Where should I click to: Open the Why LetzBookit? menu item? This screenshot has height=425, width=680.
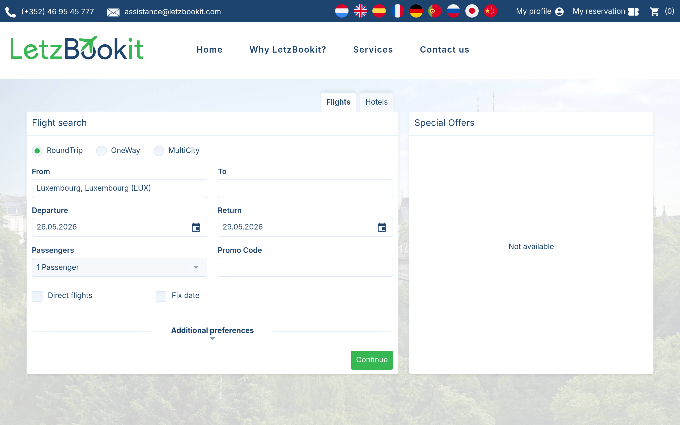(288, 50)
